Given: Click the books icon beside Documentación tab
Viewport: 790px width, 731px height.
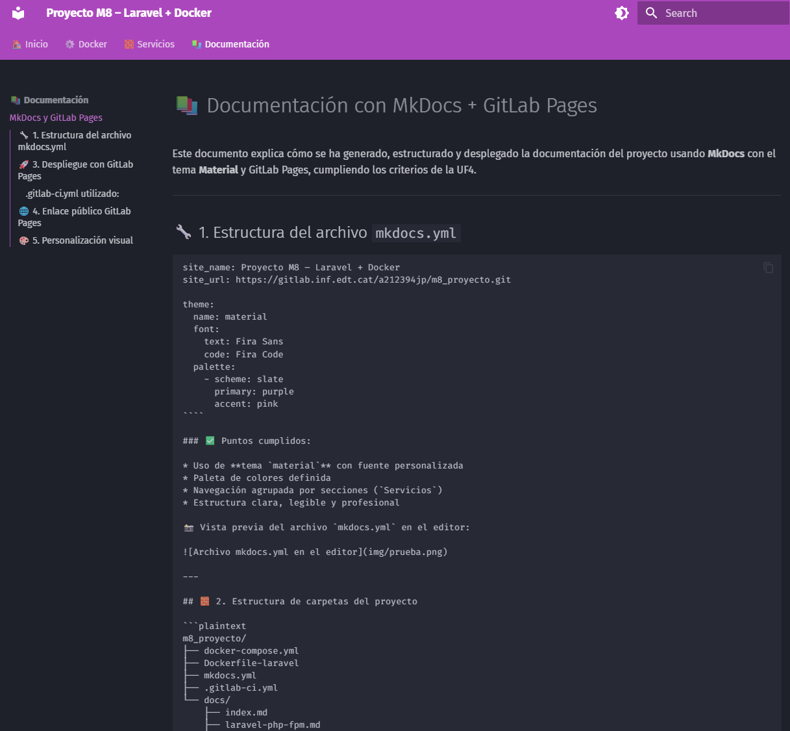Looking at the screenshot, I should 197,44.
